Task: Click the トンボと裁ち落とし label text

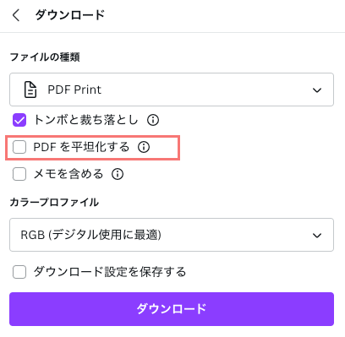Action: 86,120
